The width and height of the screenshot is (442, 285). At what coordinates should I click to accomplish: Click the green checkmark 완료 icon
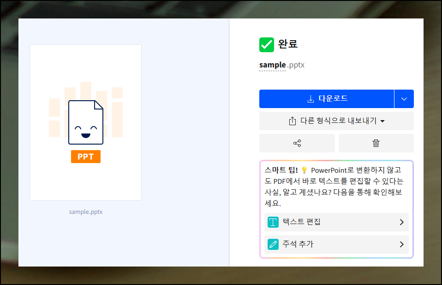click(266, 45)
